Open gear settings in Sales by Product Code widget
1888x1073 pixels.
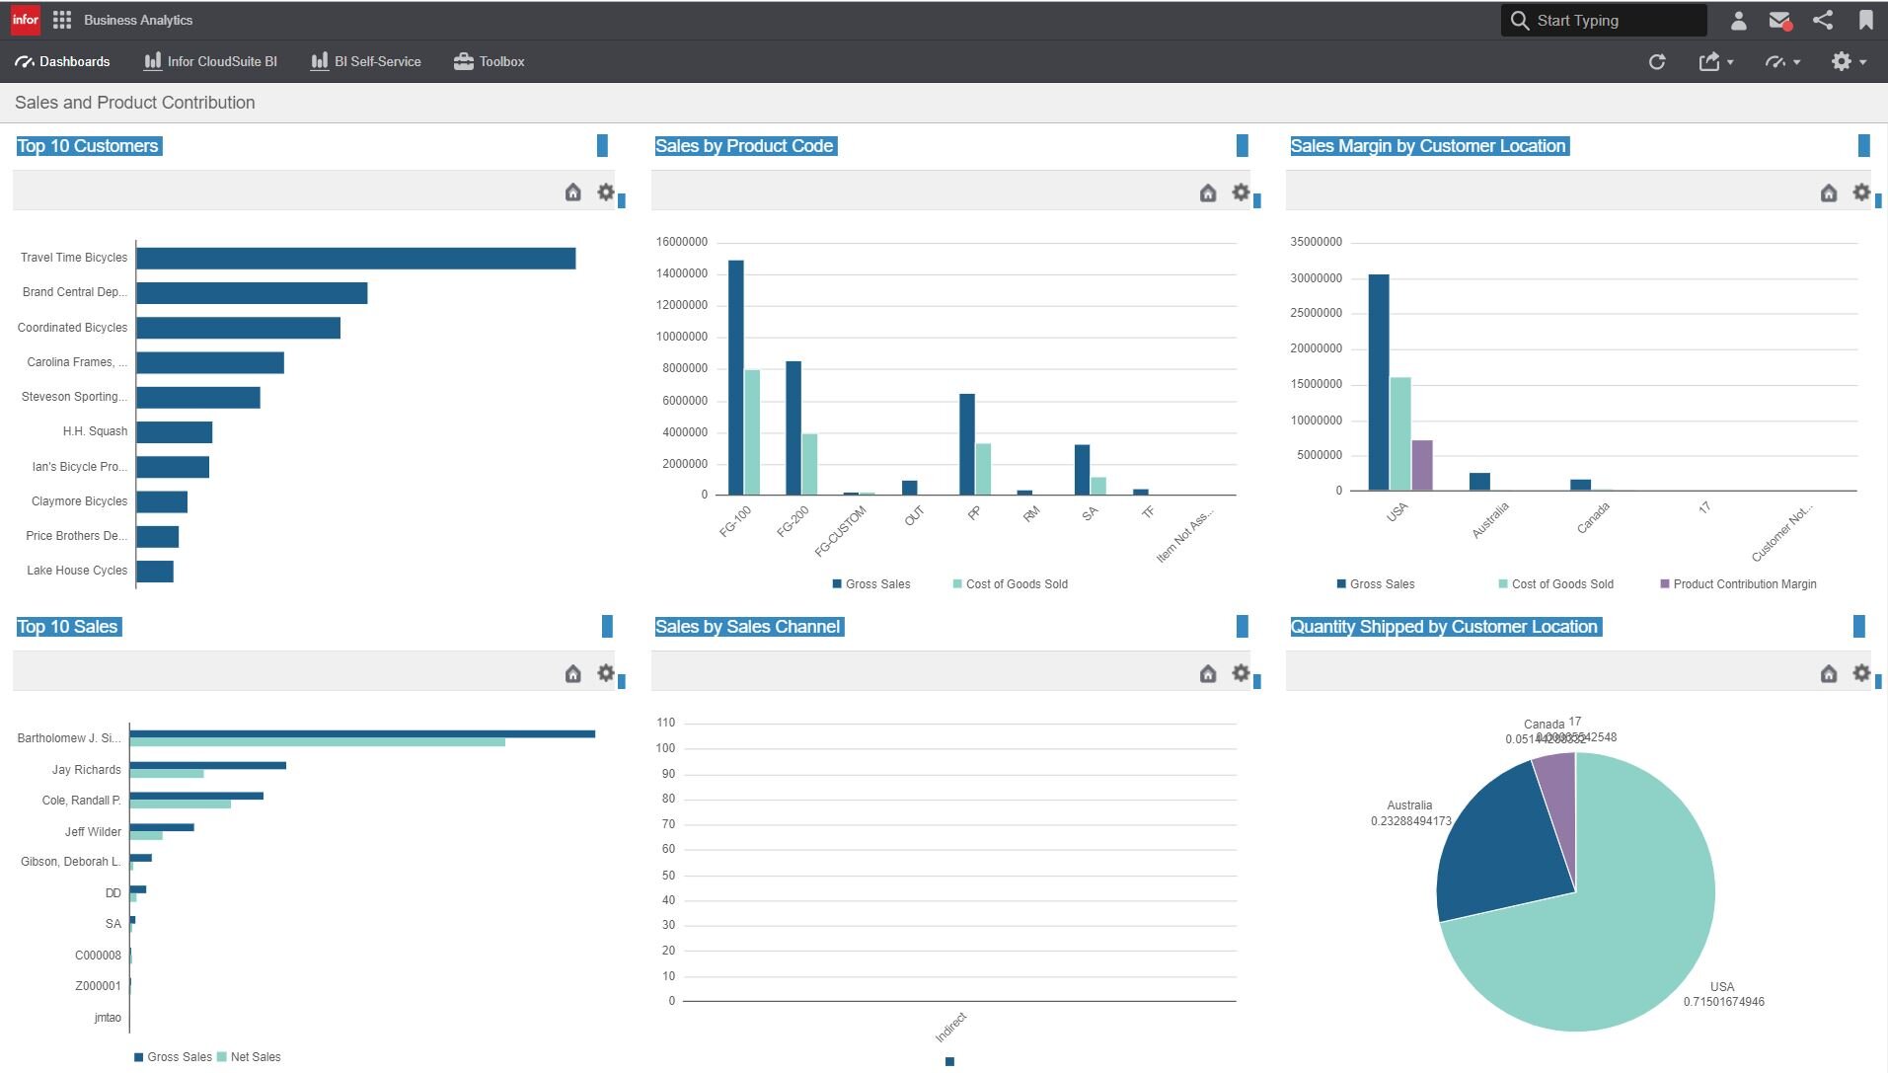tap(1241, 192)
